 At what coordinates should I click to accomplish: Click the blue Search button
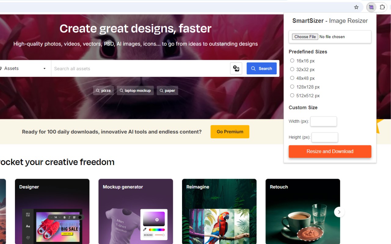(x=261, y=68)
